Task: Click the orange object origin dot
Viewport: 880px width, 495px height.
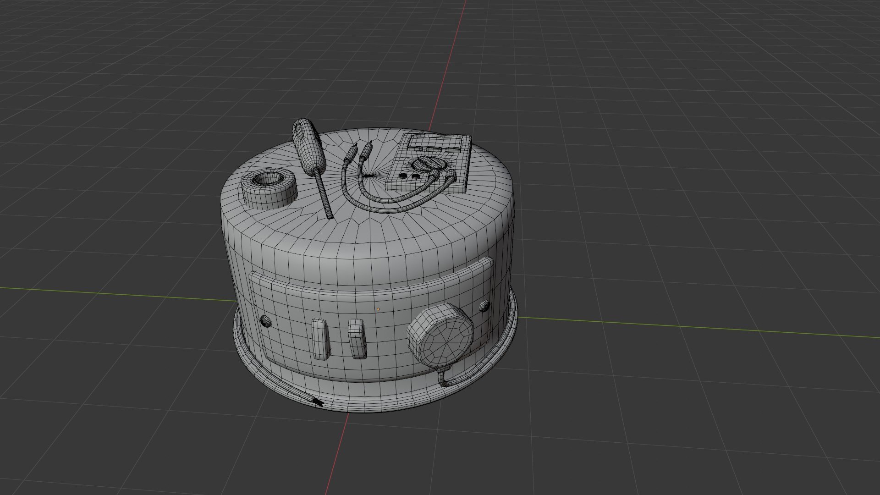Action: click(378, 309)
